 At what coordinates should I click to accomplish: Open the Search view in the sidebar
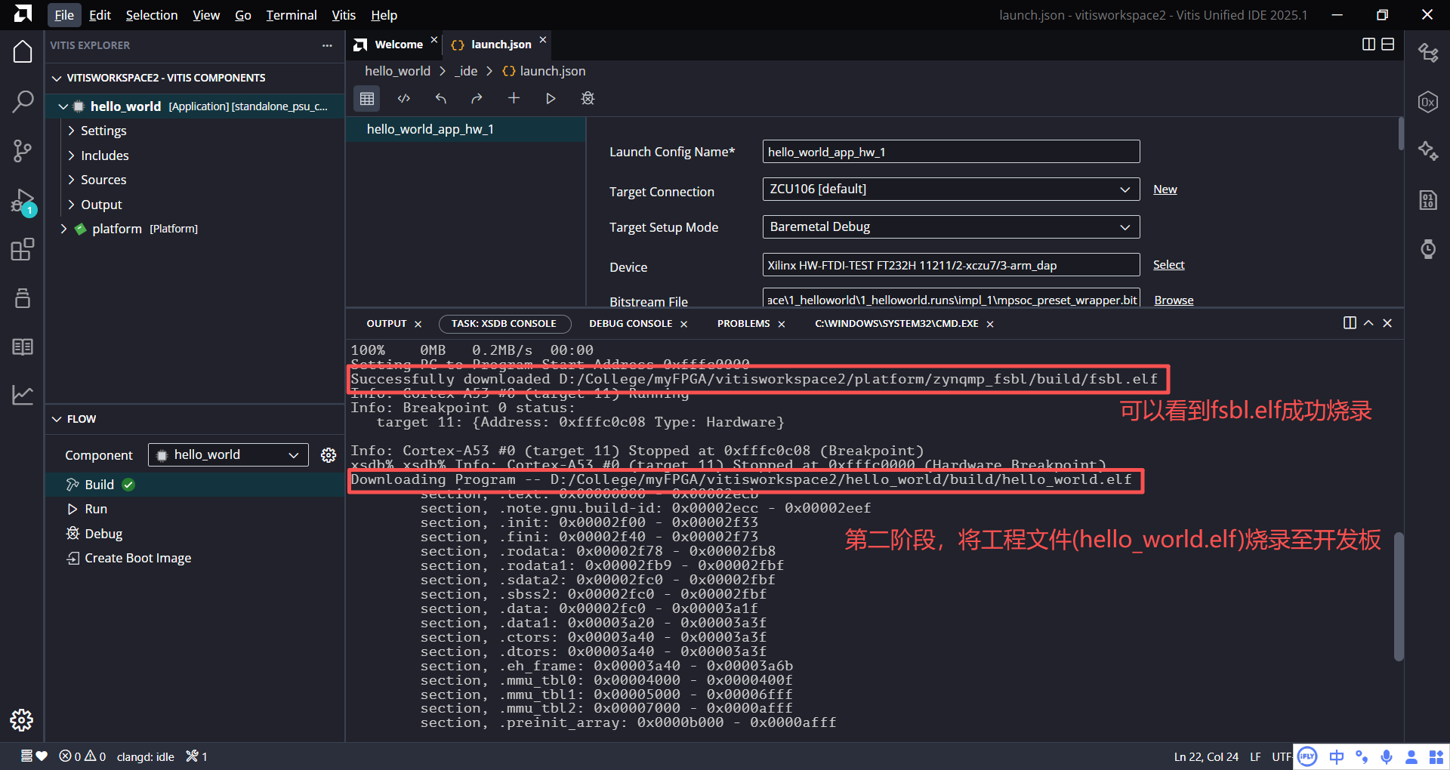point(23,100)
